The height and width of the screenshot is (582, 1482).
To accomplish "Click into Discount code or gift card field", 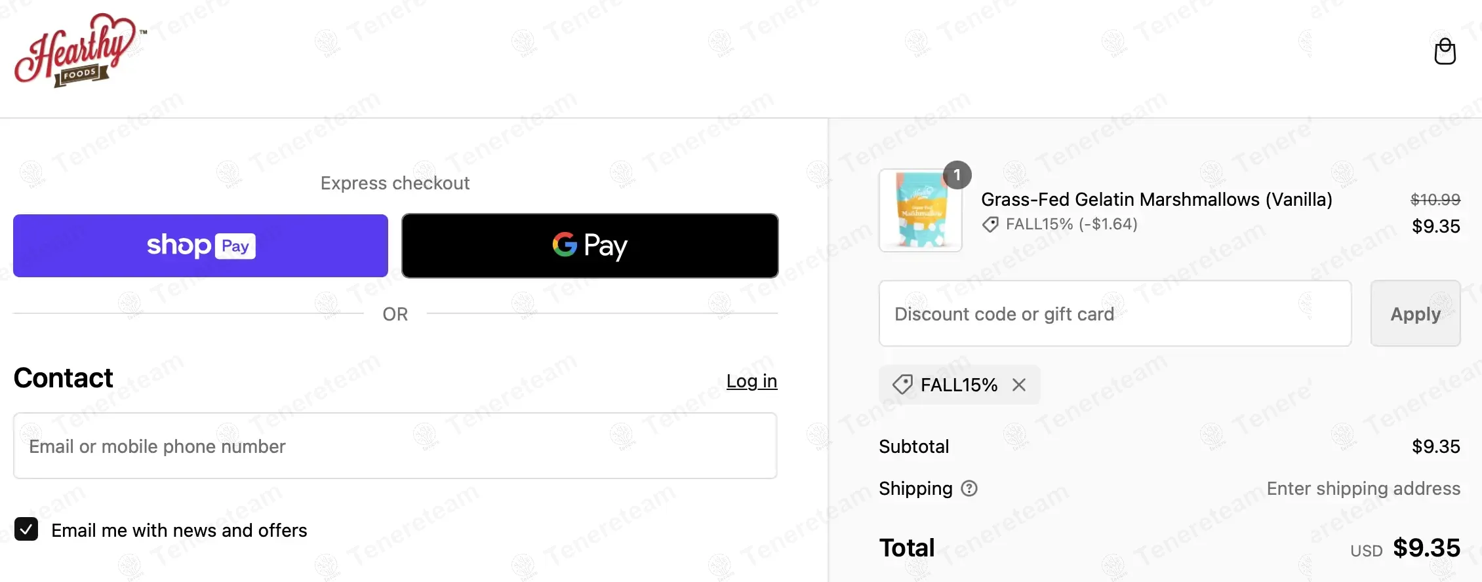I will pos(1115,314).
